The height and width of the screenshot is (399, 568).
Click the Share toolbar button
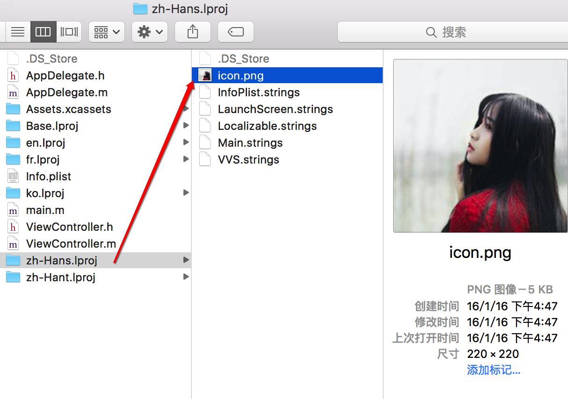click(x=193, y=32)
